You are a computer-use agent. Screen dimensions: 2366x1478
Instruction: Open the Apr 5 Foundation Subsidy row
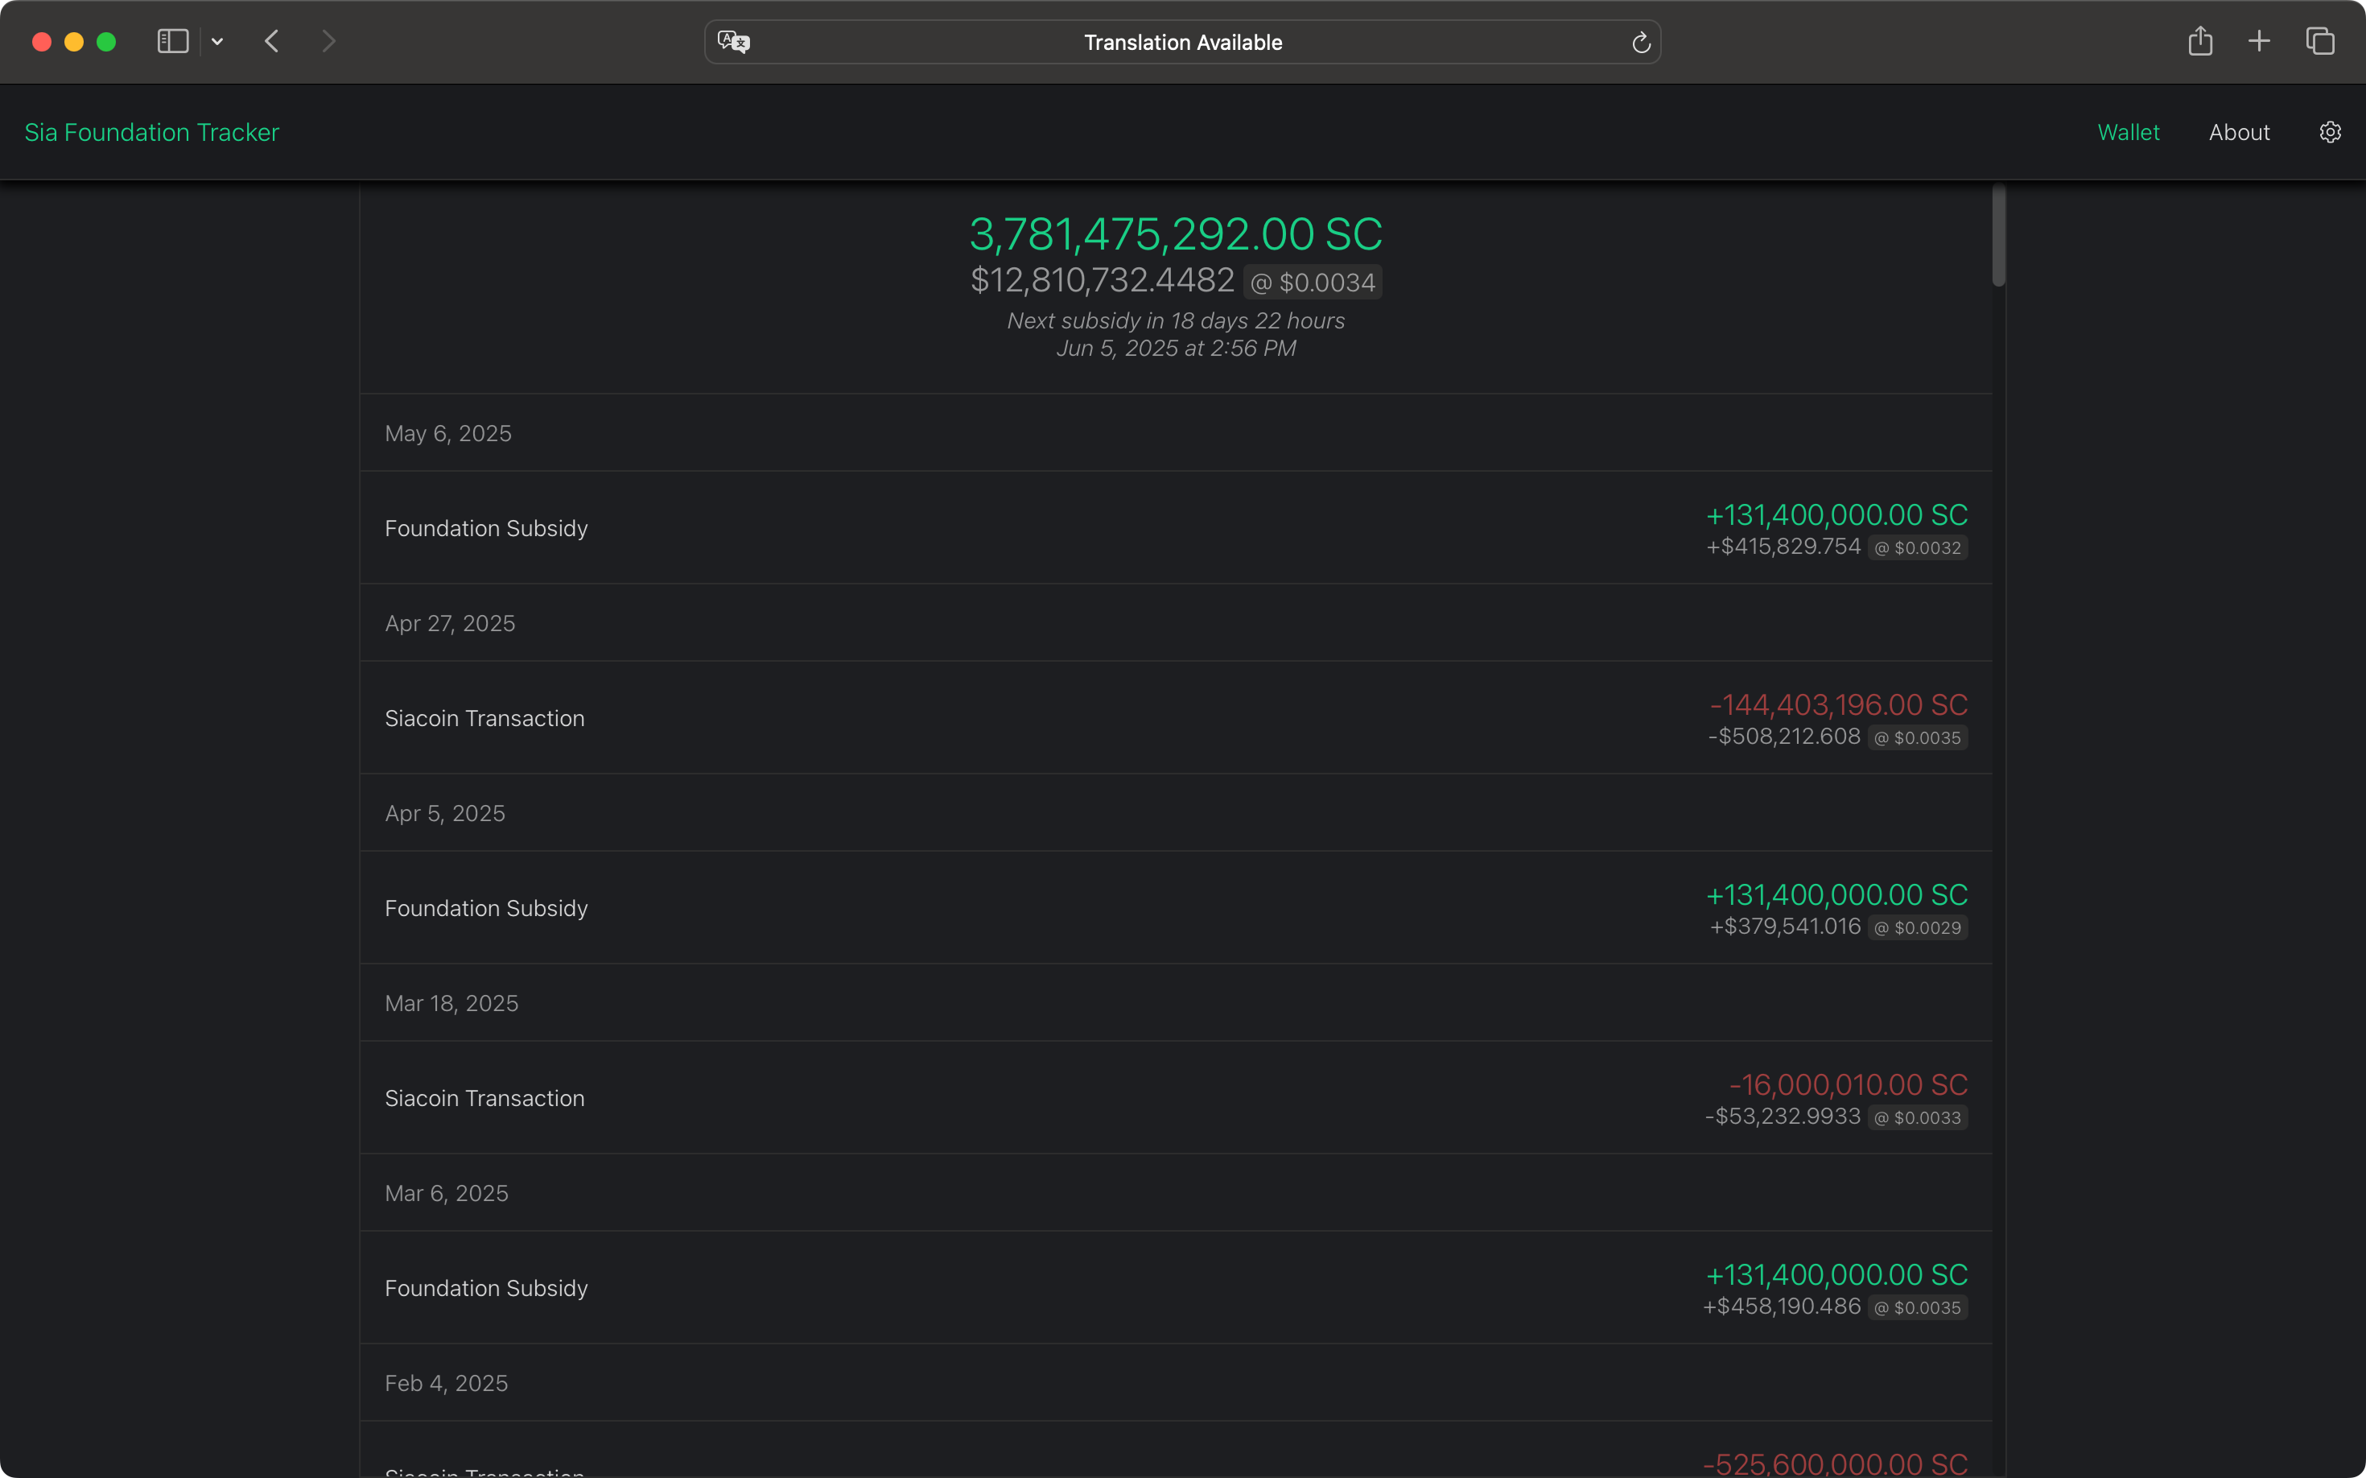pyautogui.click(x=1176, y=908)
